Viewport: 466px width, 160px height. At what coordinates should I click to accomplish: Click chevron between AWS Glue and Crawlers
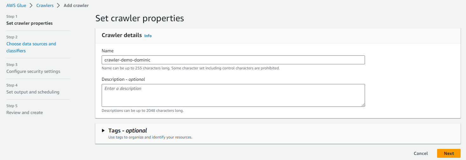click(31, 5)
